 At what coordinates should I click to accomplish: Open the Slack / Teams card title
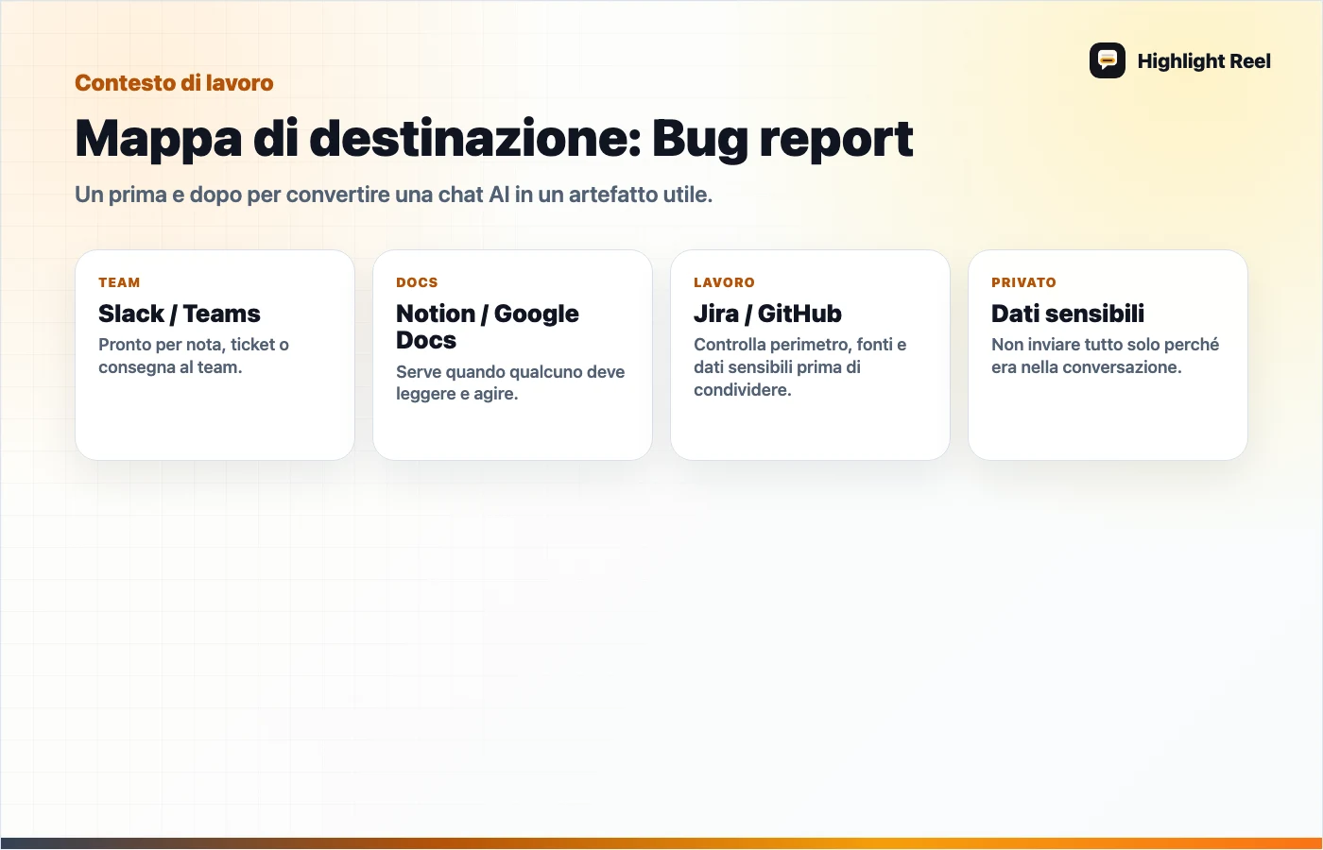(180, 314)
